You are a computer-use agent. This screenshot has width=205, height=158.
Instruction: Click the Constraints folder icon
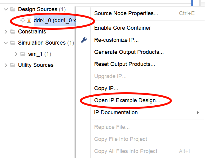click(13, 32)
